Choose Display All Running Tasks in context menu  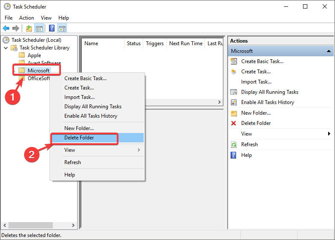tap(98, 107)
